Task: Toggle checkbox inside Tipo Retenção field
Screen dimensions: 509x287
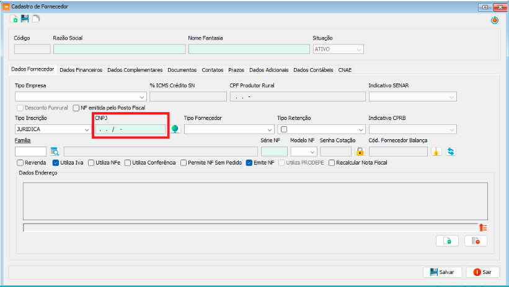Action: point(284,129)
